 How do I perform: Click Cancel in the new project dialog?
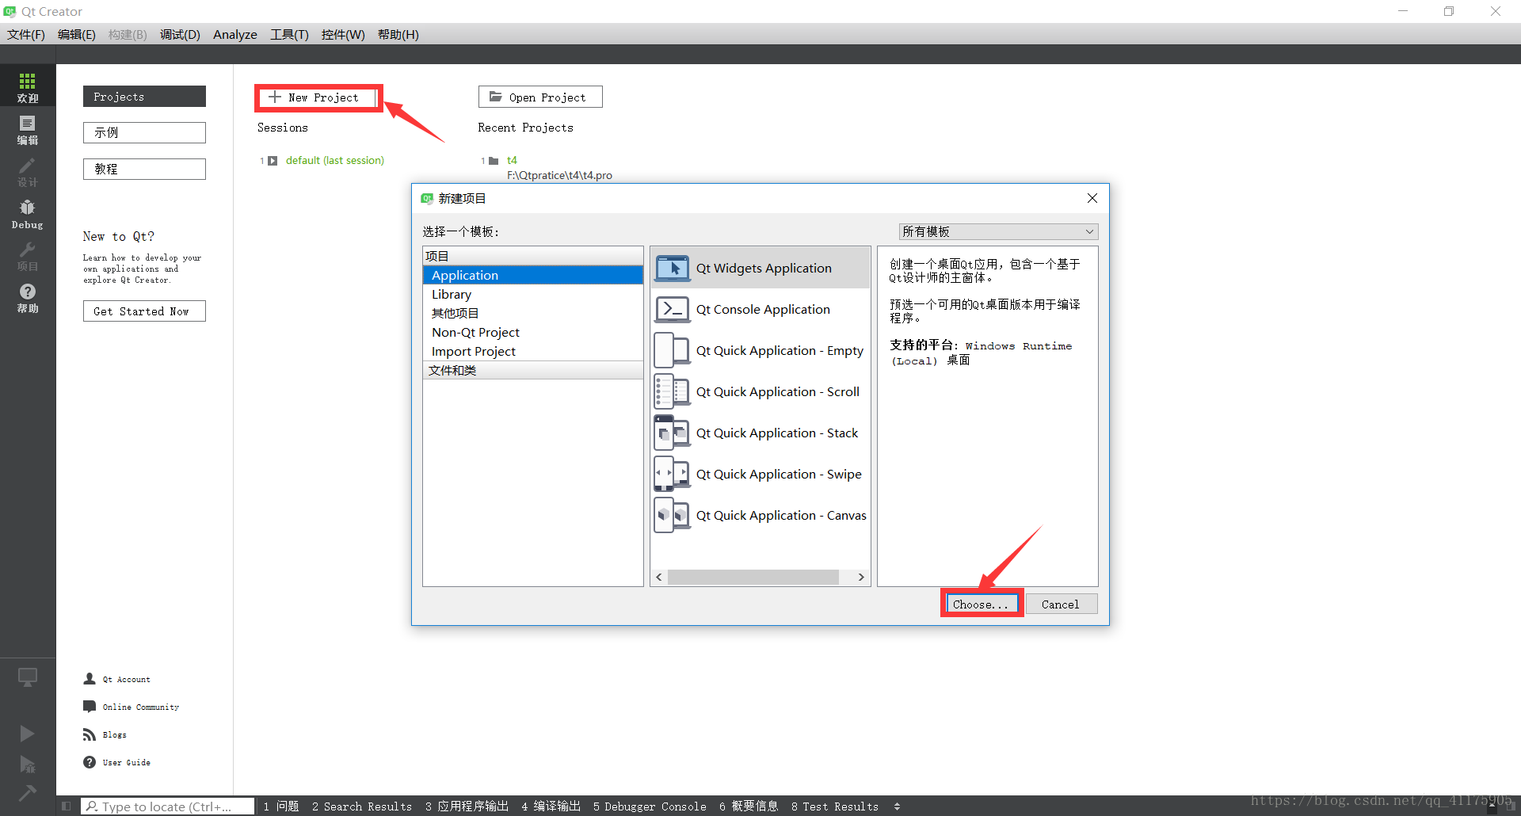pyautogui.click(x=1061, y=604)
